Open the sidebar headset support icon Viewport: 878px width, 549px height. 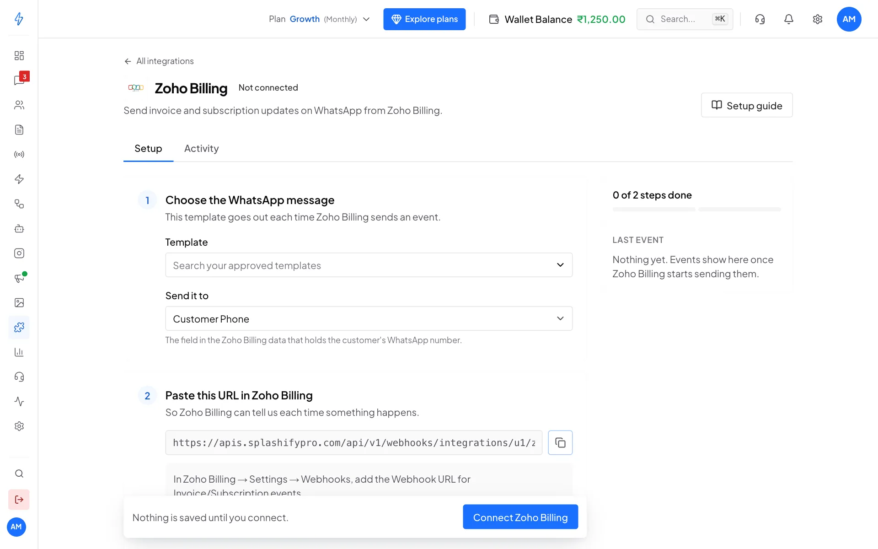19,377
